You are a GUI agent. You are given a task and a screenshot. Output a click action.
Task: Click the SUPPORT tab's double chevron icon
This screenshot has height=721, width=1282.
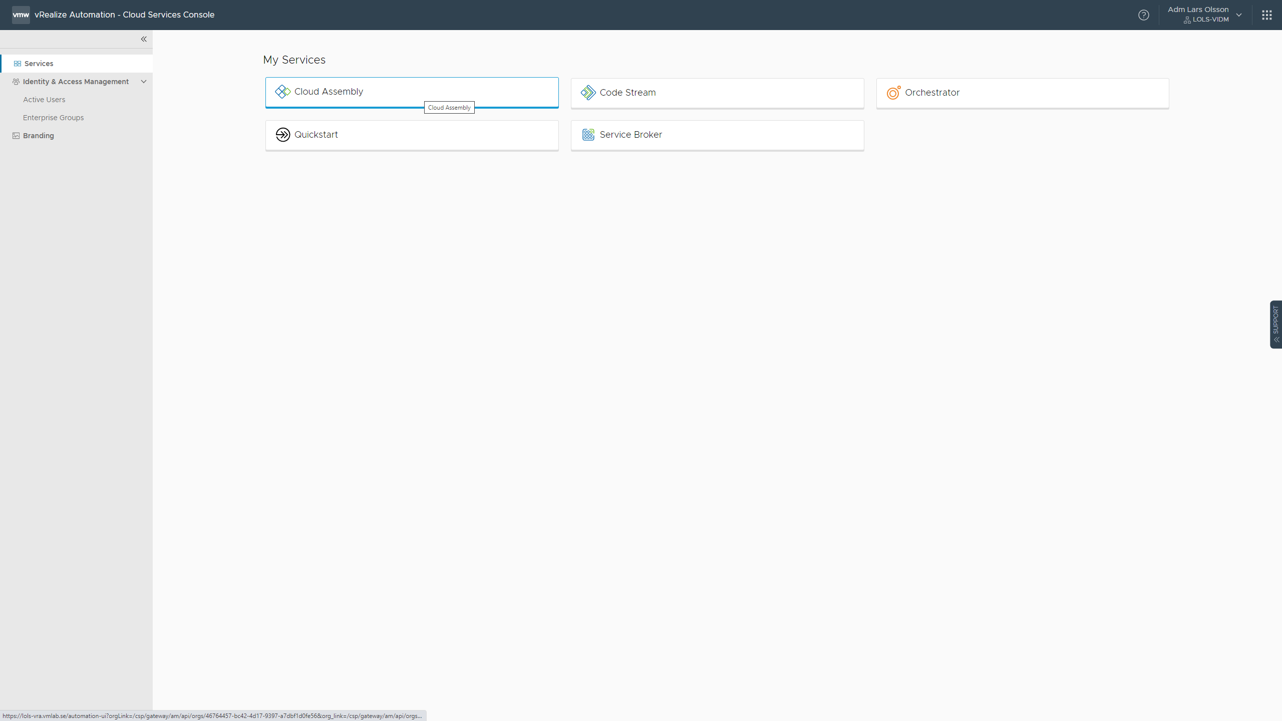[x=1276, y=339]
